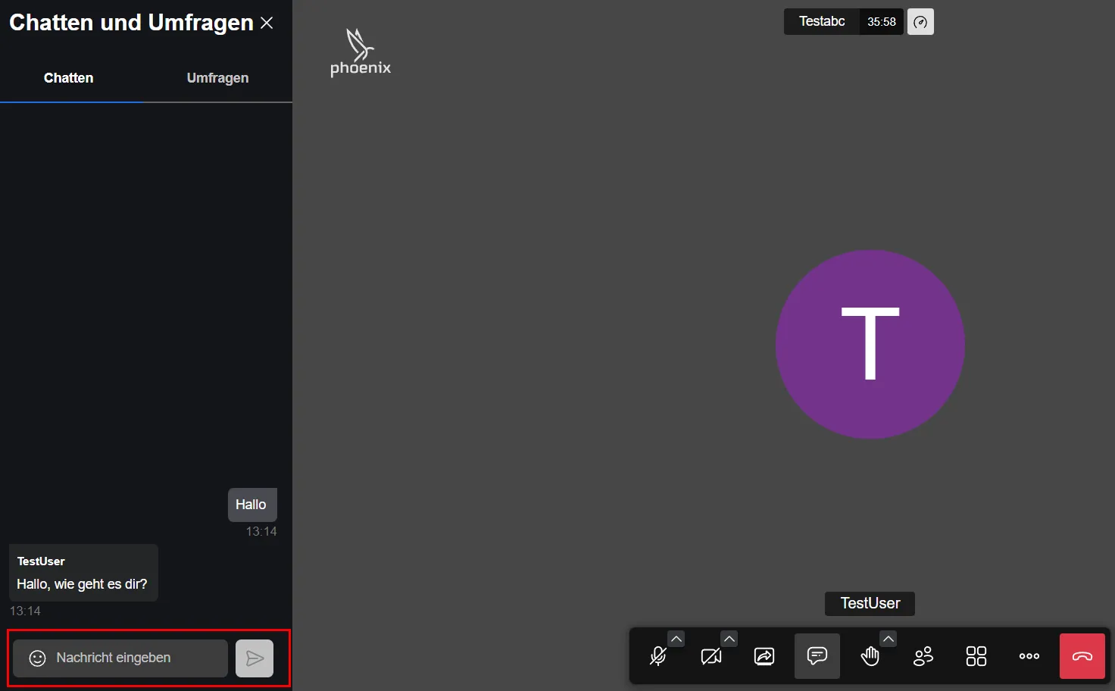Unmute the microphone in the toolbar
This screenshot has height=691, width=1115.
pyautogui.click(x=657, y=656)
